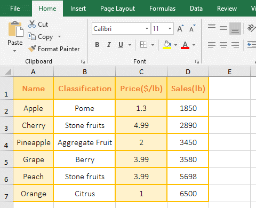Toggle Bold formatting
The image size is (256, 208).
[x=97, y=45]
